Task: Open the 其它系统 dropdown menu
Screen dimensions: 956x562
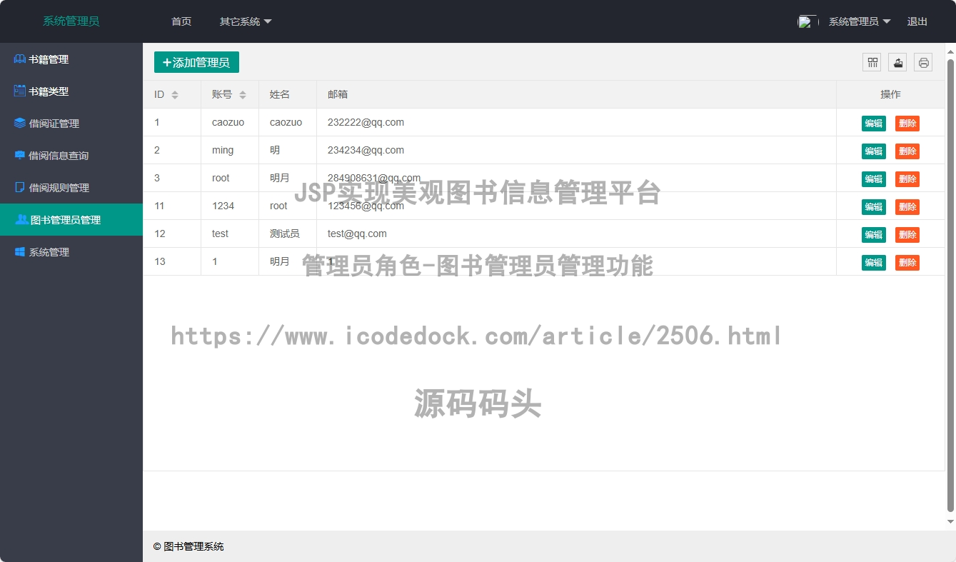Action: click(x=246, y=21)
